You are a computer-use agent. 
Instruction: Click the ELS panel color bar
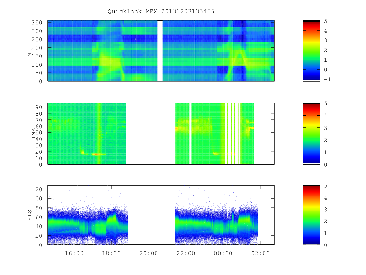311,215
